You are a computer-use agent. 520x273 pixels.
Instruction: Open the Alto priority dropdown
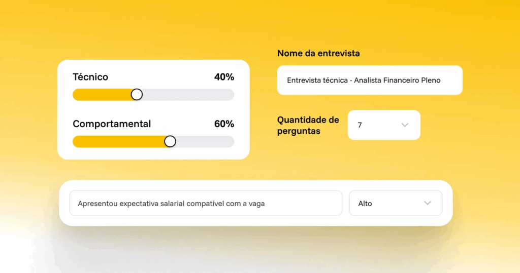pyautogui.click(x=395, y=203)
